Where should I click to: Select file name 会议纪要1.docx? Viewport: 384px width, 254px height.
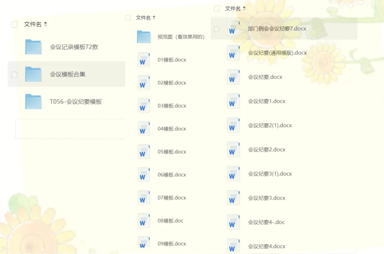(266, 101)
